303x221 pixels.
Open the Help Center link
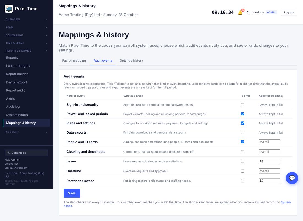(12, 160)
